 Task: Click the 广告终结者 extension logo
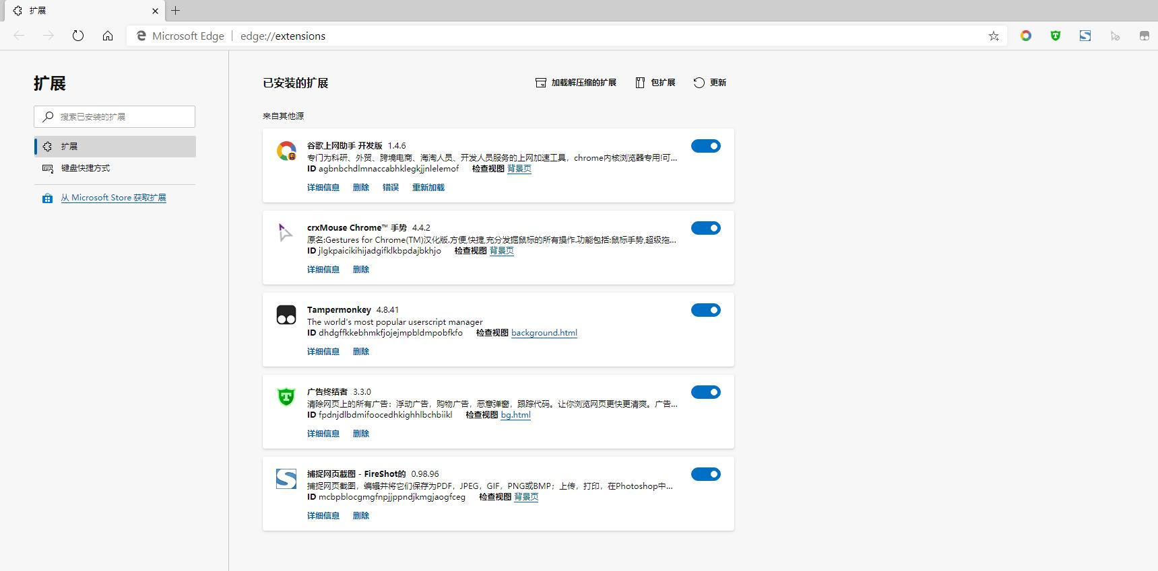tap(286, 397)
